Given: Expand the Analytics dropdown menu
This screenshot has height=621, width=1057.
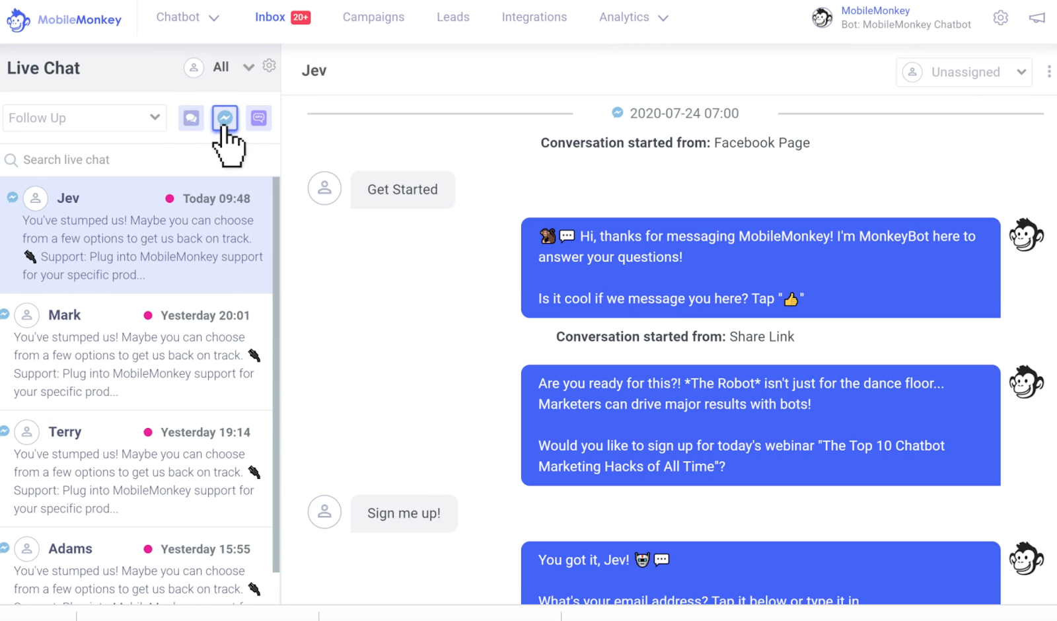Looking at the screenshot, I should pyautogui.click(x=634, y=17).
